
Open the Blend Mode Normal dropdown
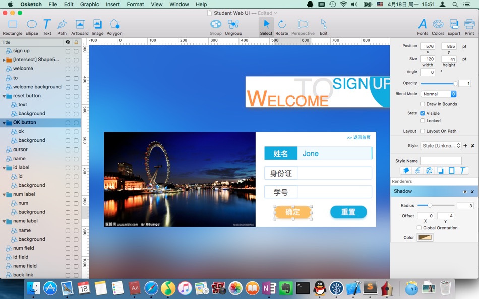pos(438,94)
